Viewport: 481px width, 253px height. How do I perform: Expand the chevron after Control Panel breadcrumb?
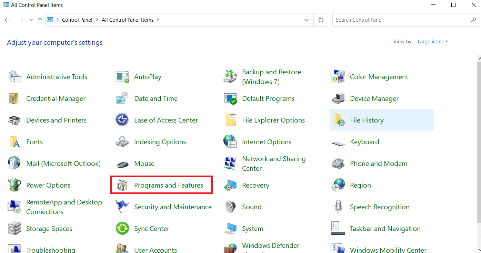(97, 20)
